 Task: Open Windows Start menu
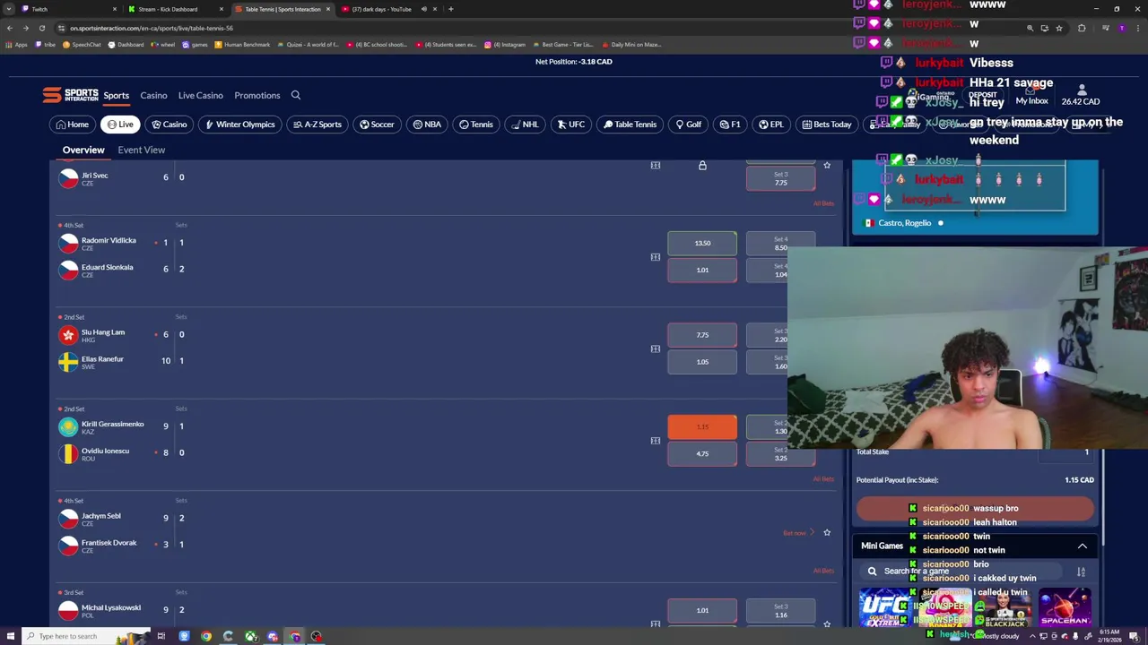click(x=9, y=636)
